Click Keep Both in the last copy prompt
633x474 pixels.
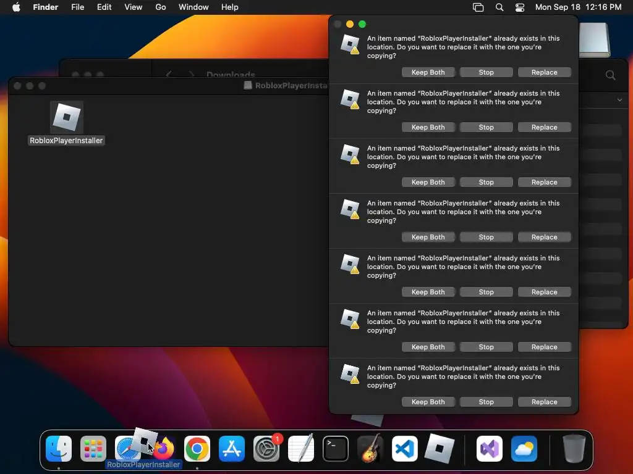coord(428,402)
